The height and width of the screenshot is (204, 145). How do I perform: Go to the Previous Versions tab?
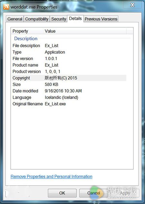[101, 19]
